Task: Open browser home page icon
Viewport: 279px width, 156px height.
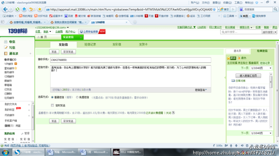Action: tap(24, 9)
